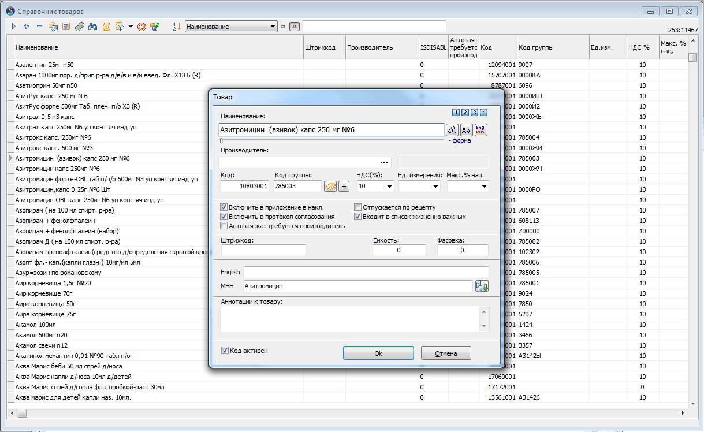Click the МНН lookup icon with green arrow
The height and width of the screenshot is (432, 704).
point(482,286)
